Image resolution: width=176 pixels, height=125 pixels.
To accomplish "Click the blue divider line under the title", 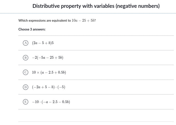I will [88, 13].
